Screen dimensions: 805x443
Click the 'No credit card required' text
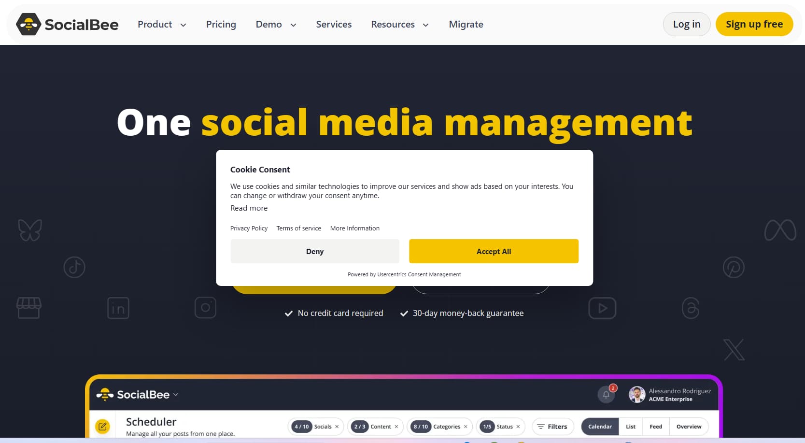click(x=340, y=313)
